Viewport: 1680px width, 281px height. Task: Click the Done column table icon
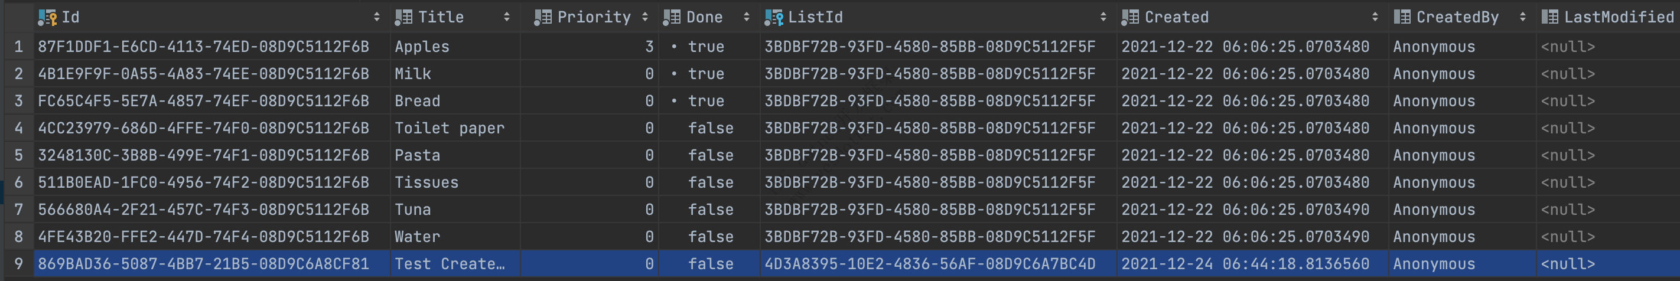[672, 18]
